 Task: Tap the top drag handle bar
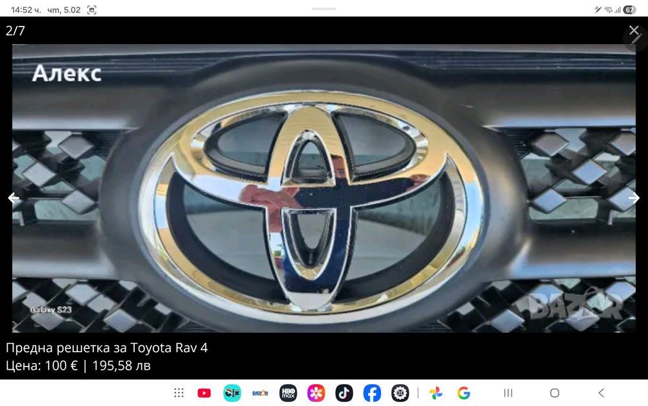[324, 8]
